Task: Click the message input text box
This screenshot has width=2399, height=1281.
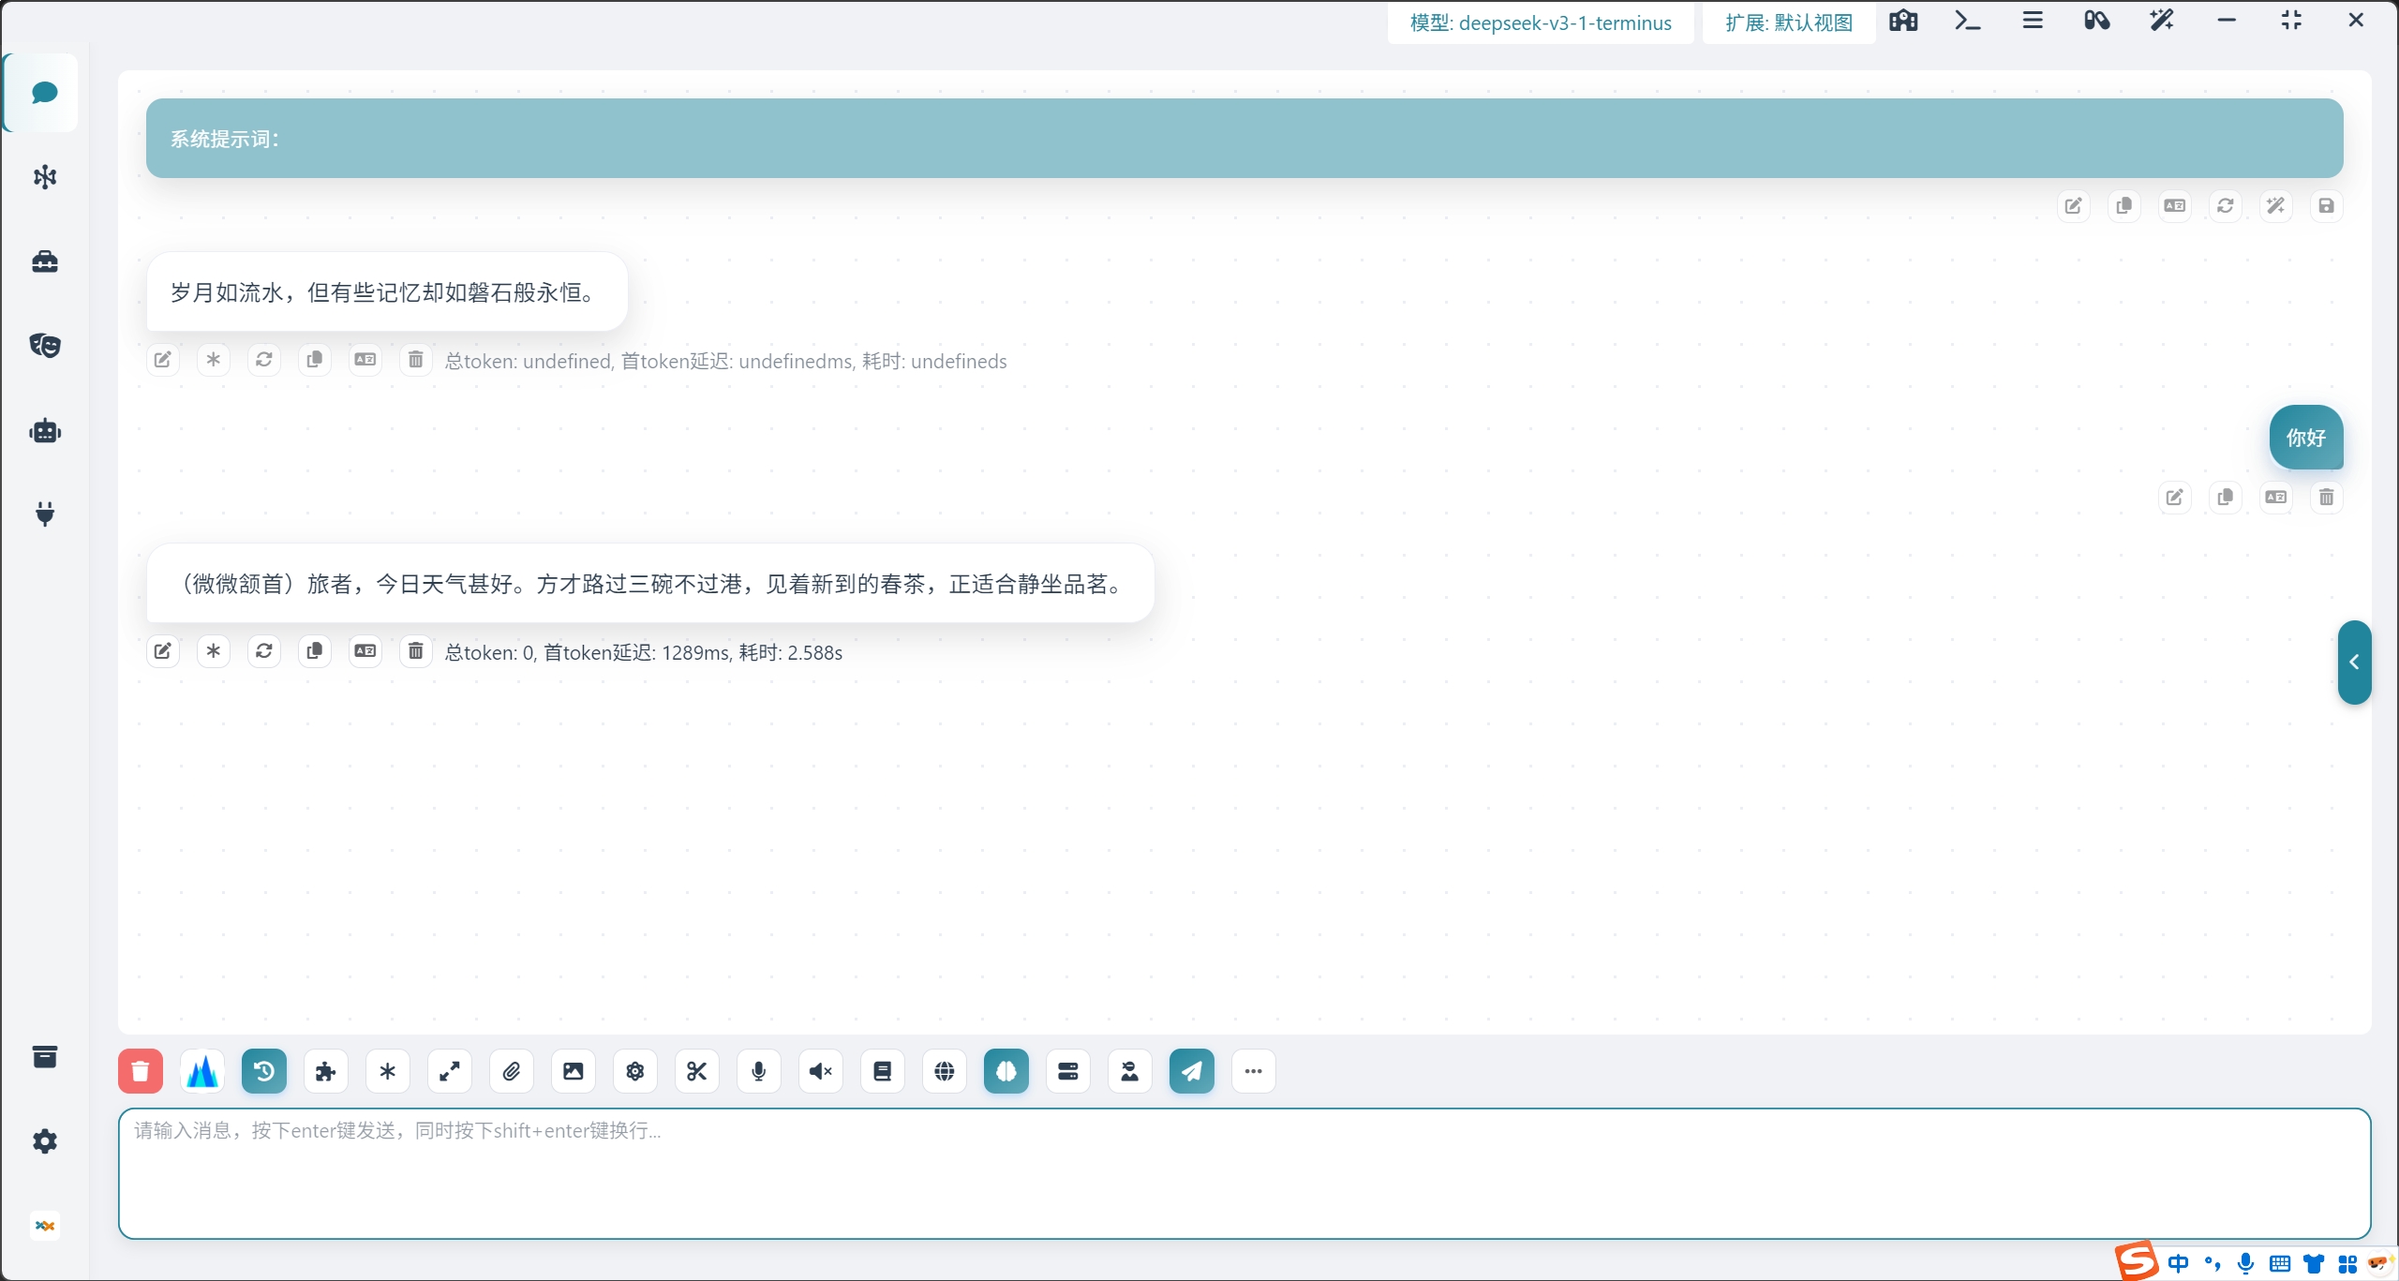Action: click(1244, 1173)
